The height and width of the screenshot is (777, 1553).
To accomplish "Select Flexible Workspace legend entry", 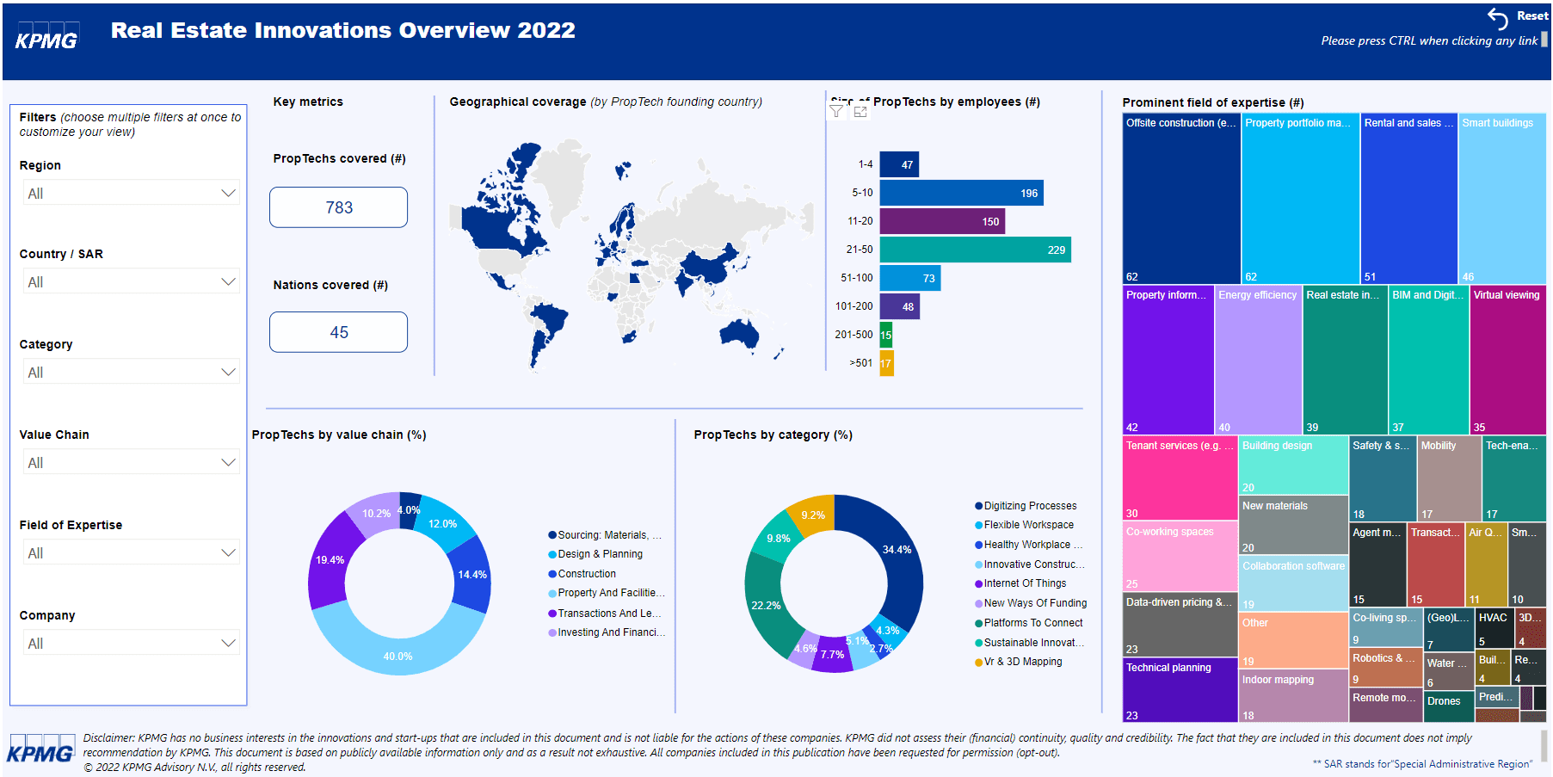I will (1024, 525).
